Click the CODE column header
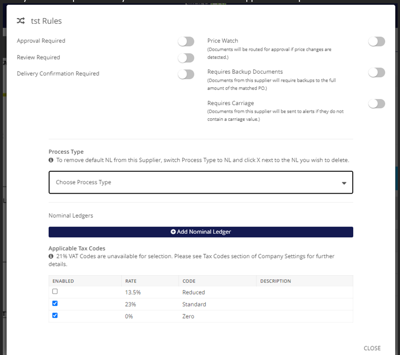 (x=189, y=281)
